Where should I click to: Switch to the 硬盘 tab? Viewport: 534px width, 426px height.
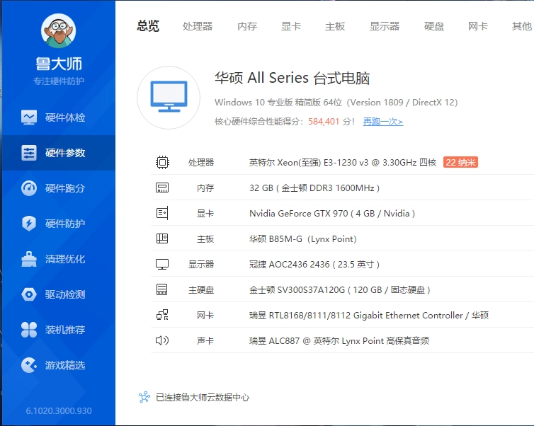(x=434, y=26)
